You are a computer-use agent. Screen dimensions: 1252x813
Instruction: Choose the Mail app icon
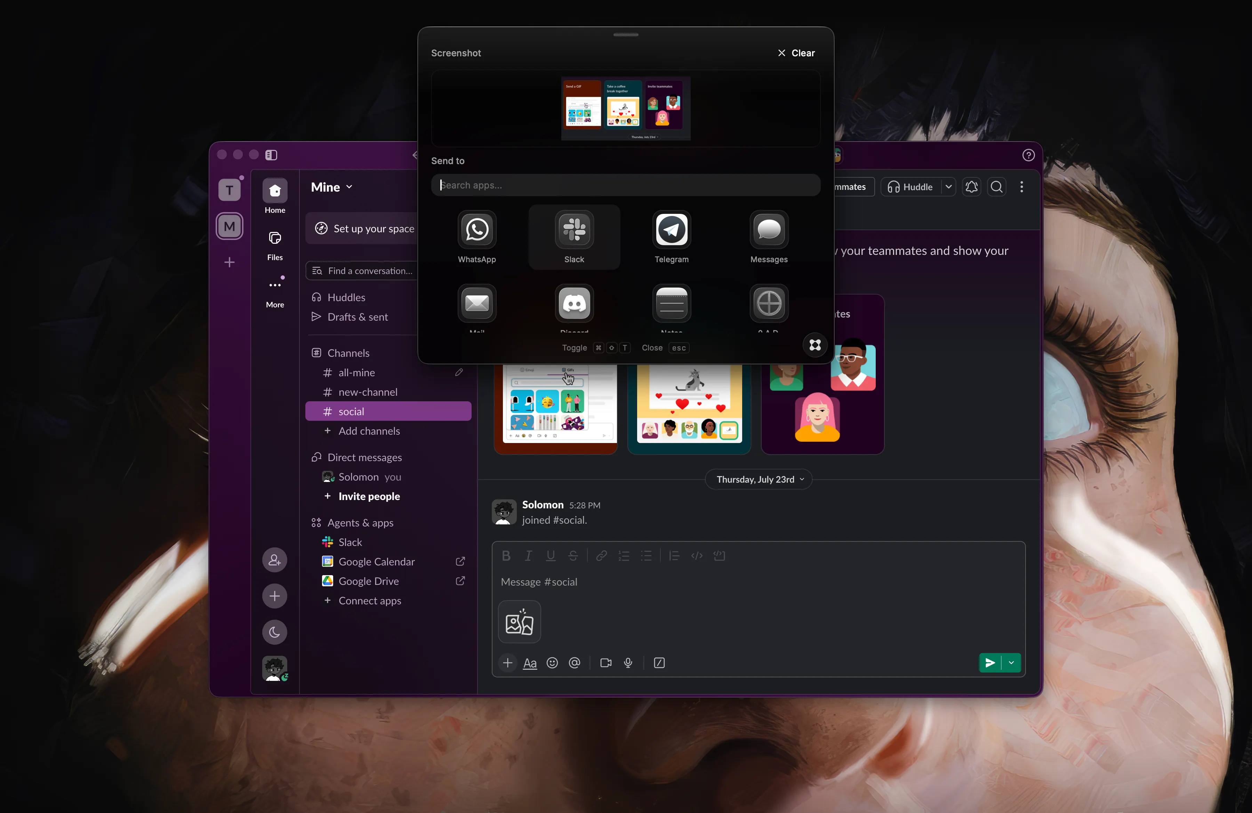tap(476, 303)
